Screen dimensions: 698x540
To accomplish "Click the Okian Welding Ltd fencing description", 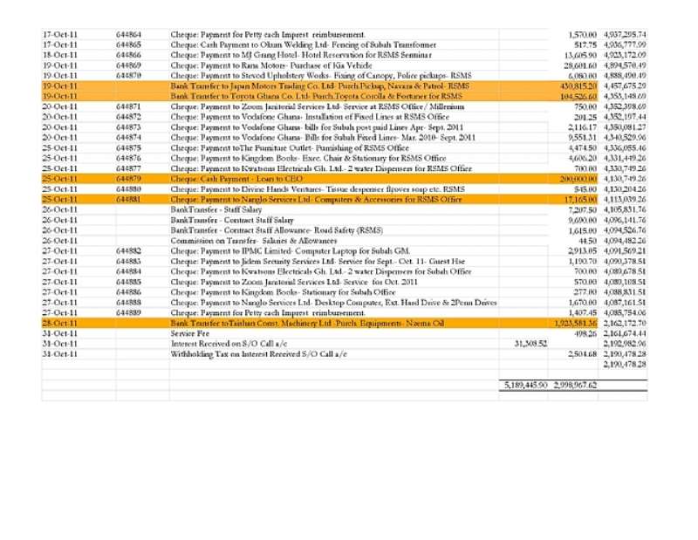I will 303,45.
